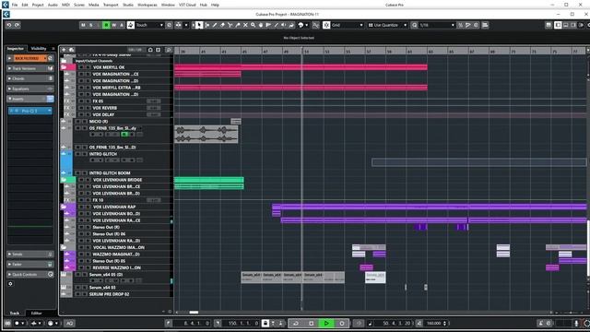The height and width of the screenshot is (332, 590).
Task: Select the Object Selection arrow tool
Action: click(199, 25)
